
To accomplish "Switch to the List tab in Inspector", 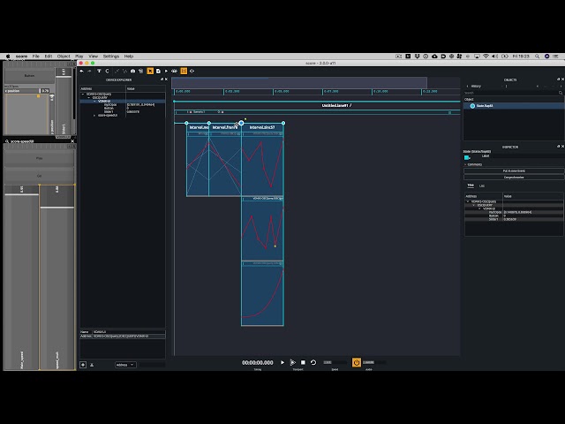I will 482,185.
